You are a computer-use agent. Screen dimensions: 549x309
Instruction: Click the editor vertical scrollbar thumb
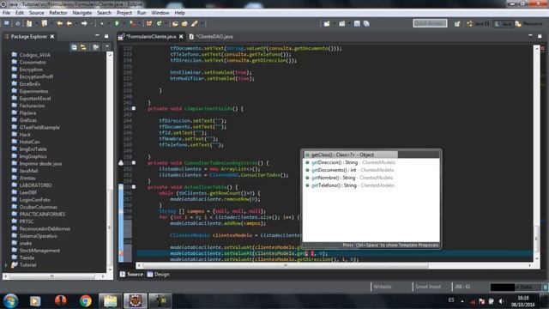pos(536,239)
